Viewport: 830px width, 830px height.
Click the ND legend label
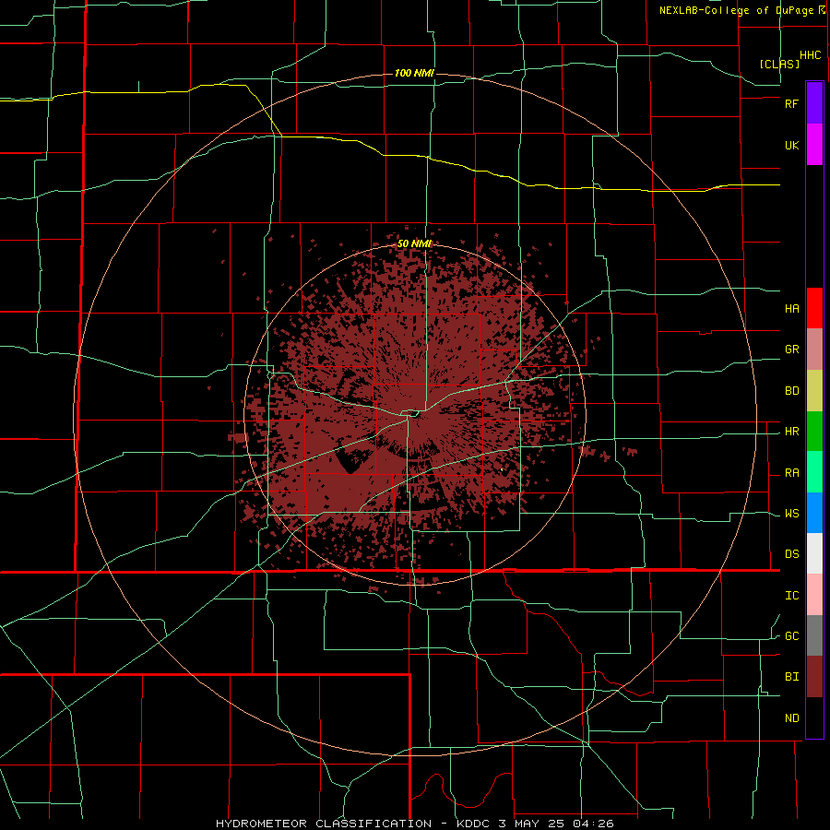[791, 718]
